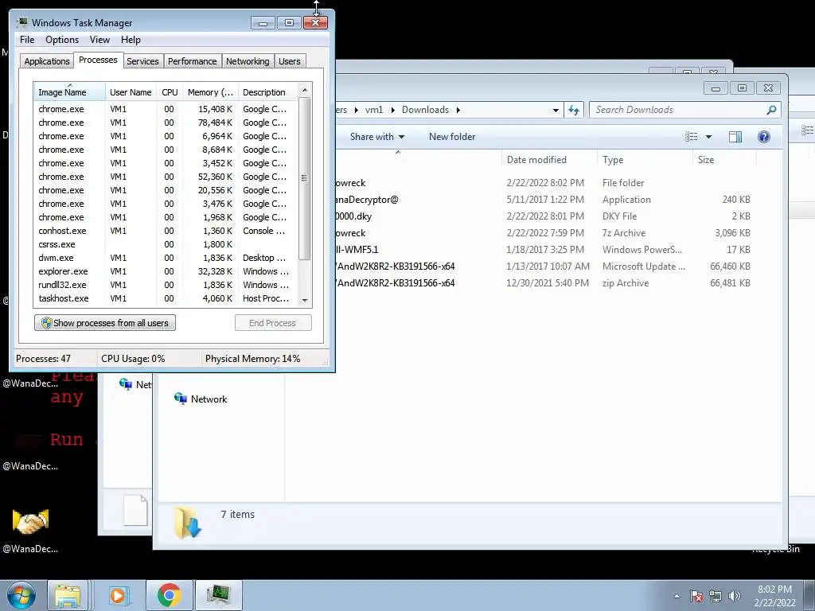The width and height of the screenshot is (815, 611).
Task: Click Network in the Explorer navigation pane
Action: tap(201, 399)
